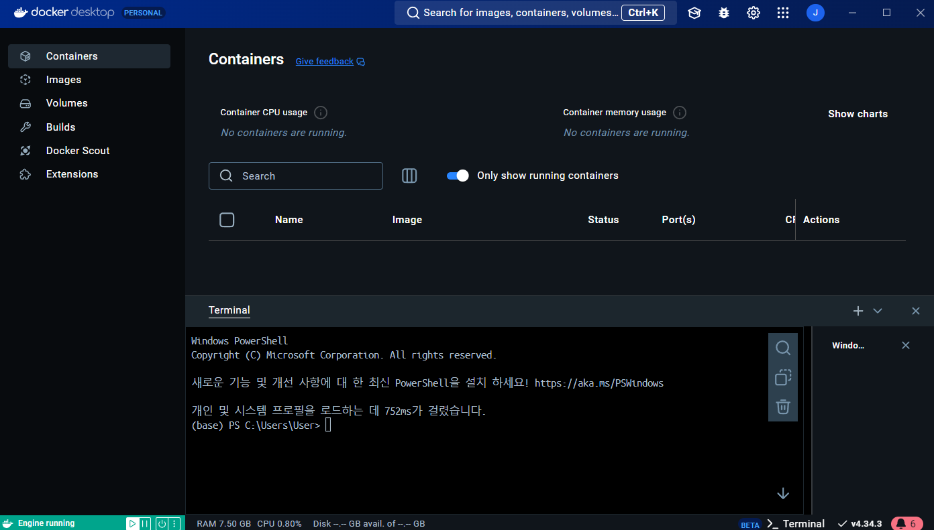This screenshot has height=530, width=934.
Task: Open Volumes in the sidebar
Action: [89, 103]
